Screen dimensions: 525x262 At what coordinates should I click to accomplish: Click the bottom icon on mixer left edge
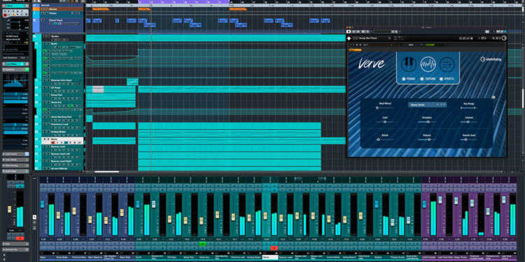[x=34, y=228]
